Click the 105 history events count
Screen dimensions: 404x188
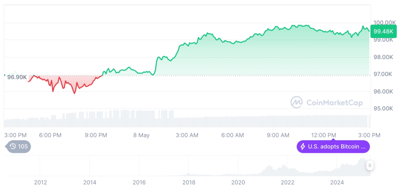[23, 146]
